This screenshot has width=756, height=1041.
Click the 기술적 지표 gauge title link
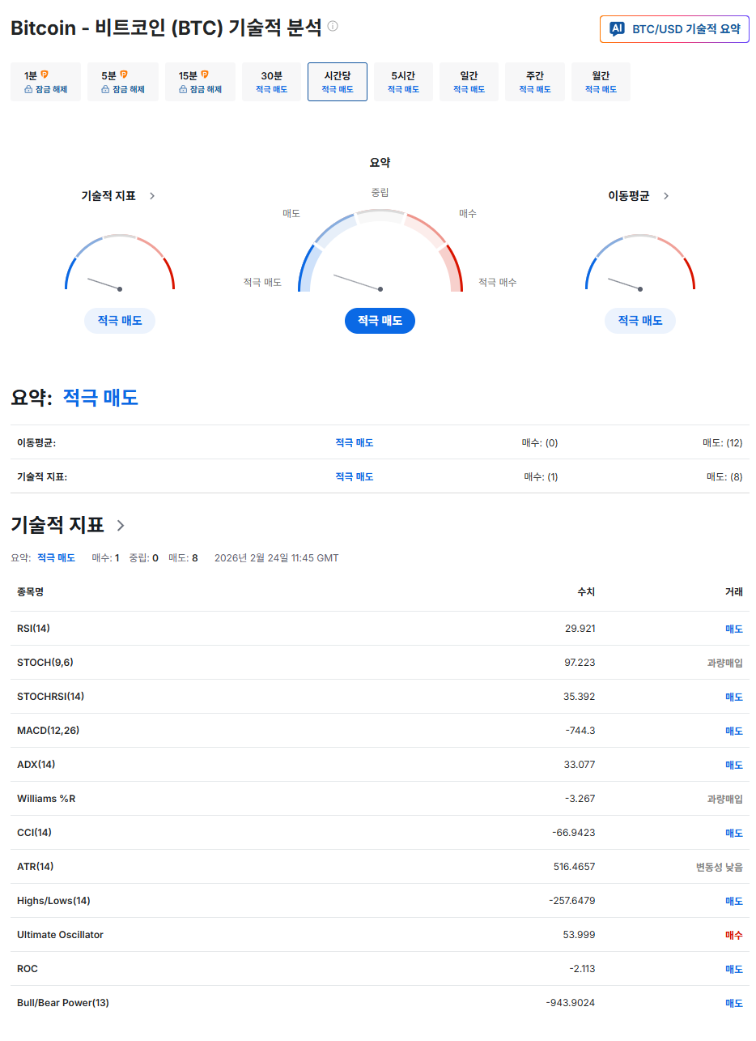(x=108, y=196)
